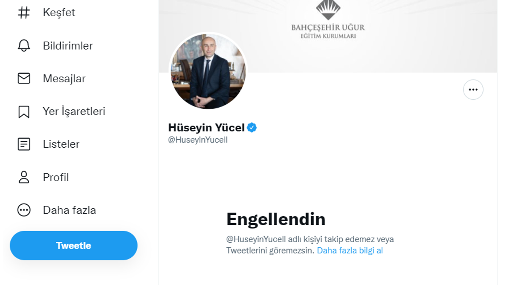Open the Profil person icon
Viewport: 507px width, 285px height.
(x=24, y=177)
